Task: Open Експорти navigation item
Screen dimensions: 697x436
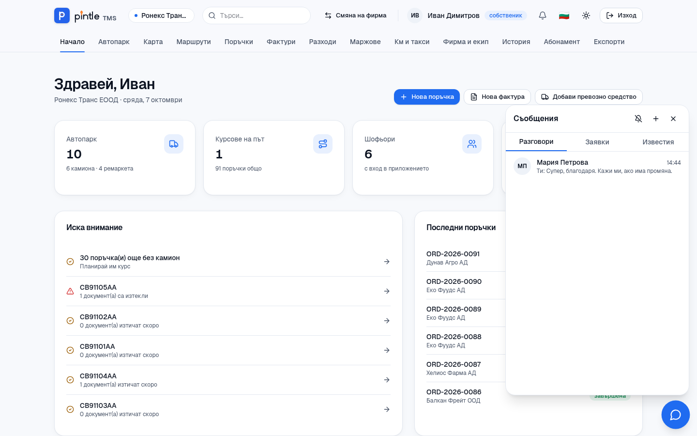Action: (609, 42)
